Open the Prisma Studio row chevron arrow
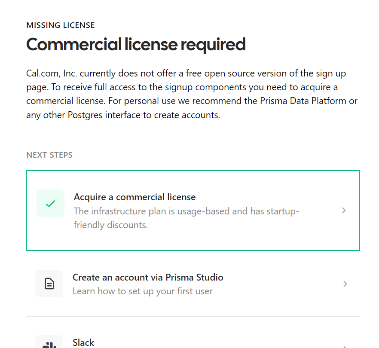The height and width of the screenshot is (348, 379). 345,284
